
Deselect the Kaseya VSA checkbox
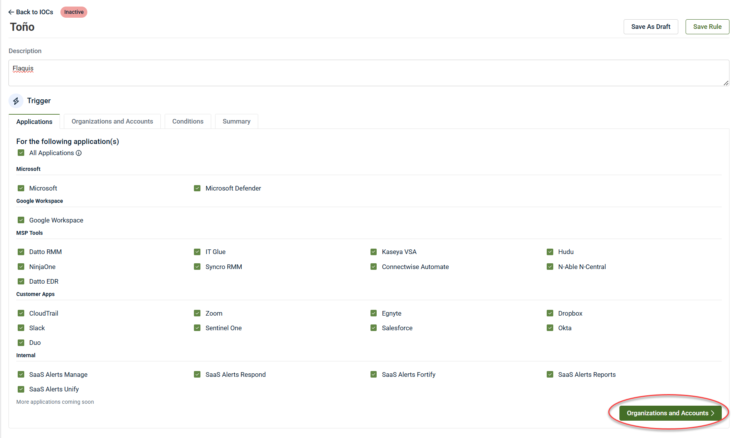point(374,252)
